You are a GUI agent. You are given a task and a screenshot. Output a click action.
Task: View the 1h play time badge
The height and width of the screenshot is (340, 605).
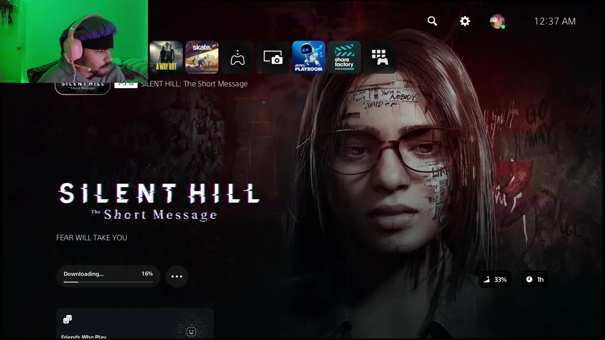pyautogui.click(x=535, y=280)
